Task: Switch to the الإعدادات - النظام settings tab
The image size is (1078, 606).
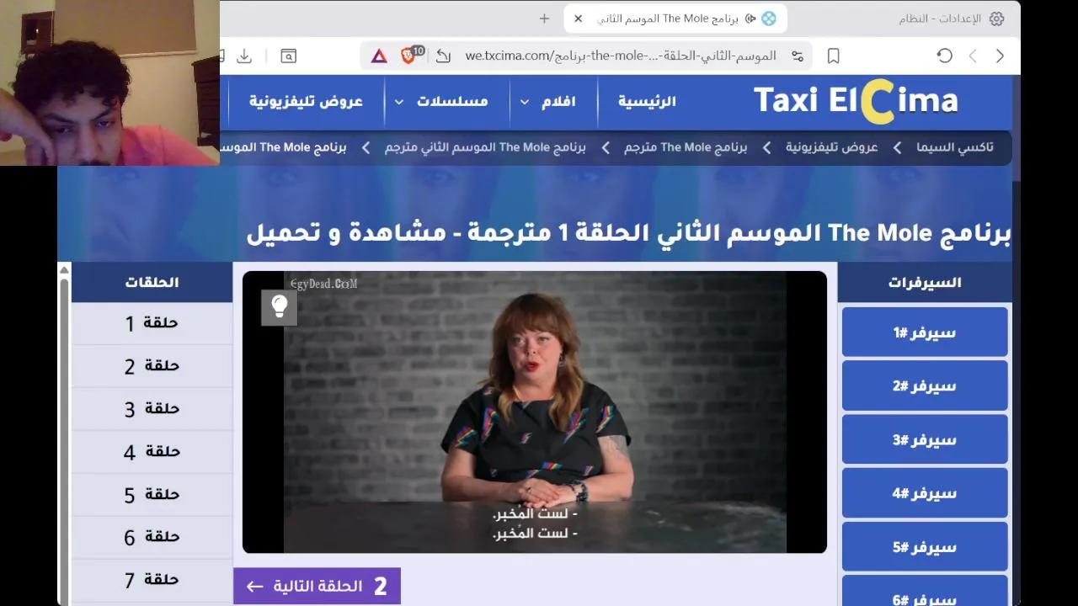Action: tap(951, 19)
